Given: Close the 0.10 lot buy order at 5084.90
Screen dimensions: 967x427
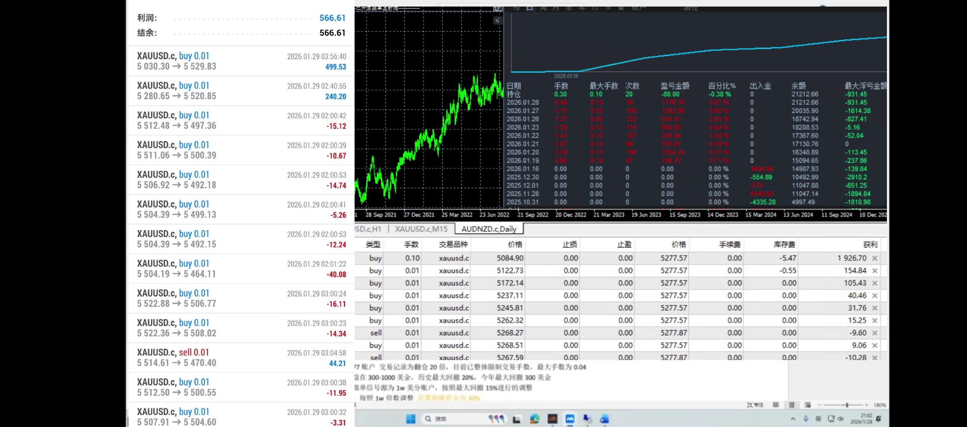Looking at the screenshot, I should pos(875,258).
